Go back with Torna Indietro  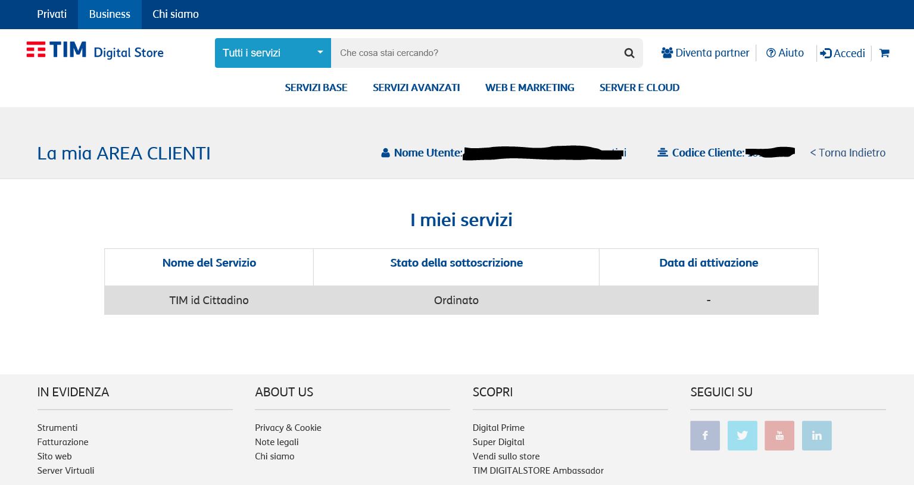click(847, 153)
